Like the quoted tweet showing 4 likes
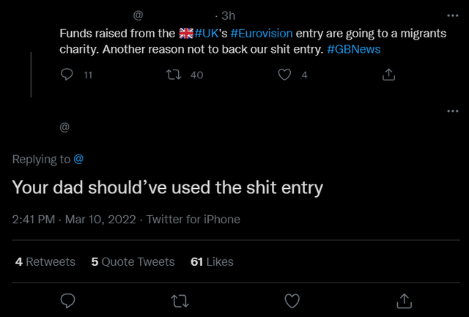This screenshot has width=469, height=317. 284,75
